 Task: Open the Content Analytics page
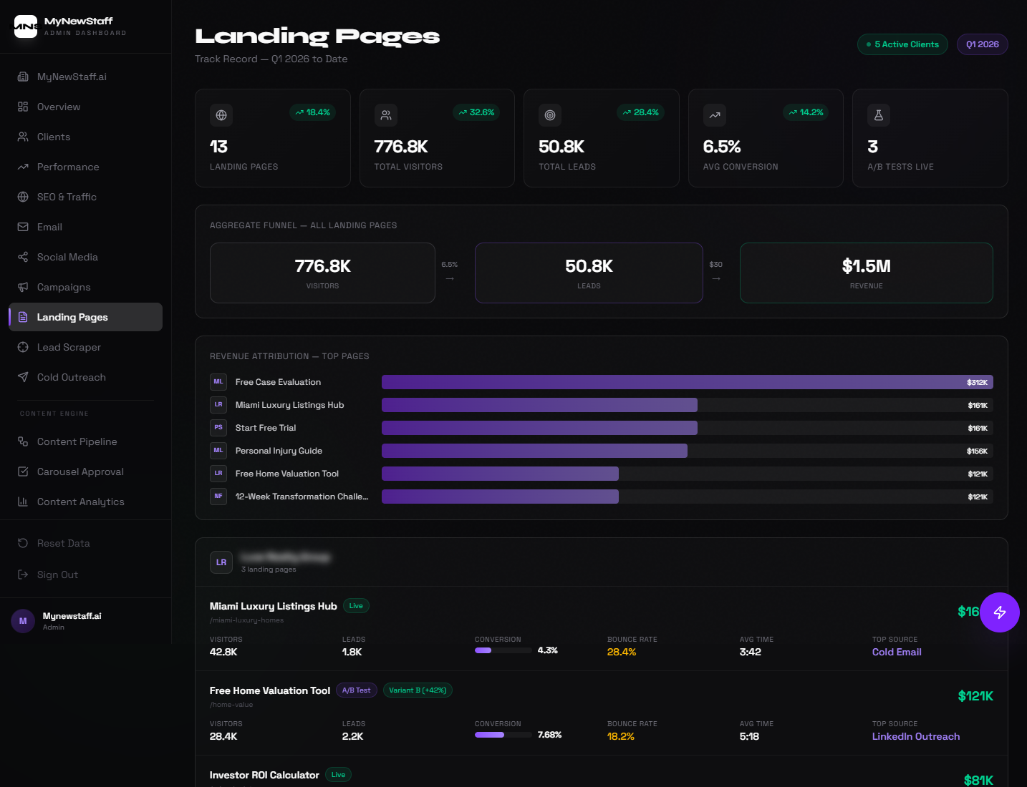coord(80,502)
